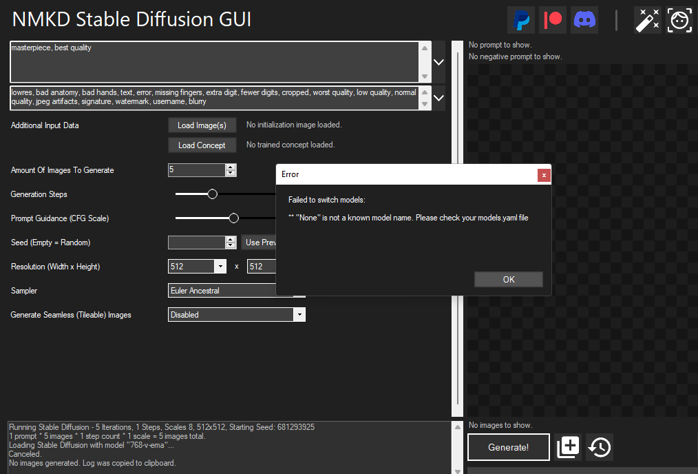Open the Patreon page icon
The width and height of the screenshot is (698, 474).
click(553, 21)
